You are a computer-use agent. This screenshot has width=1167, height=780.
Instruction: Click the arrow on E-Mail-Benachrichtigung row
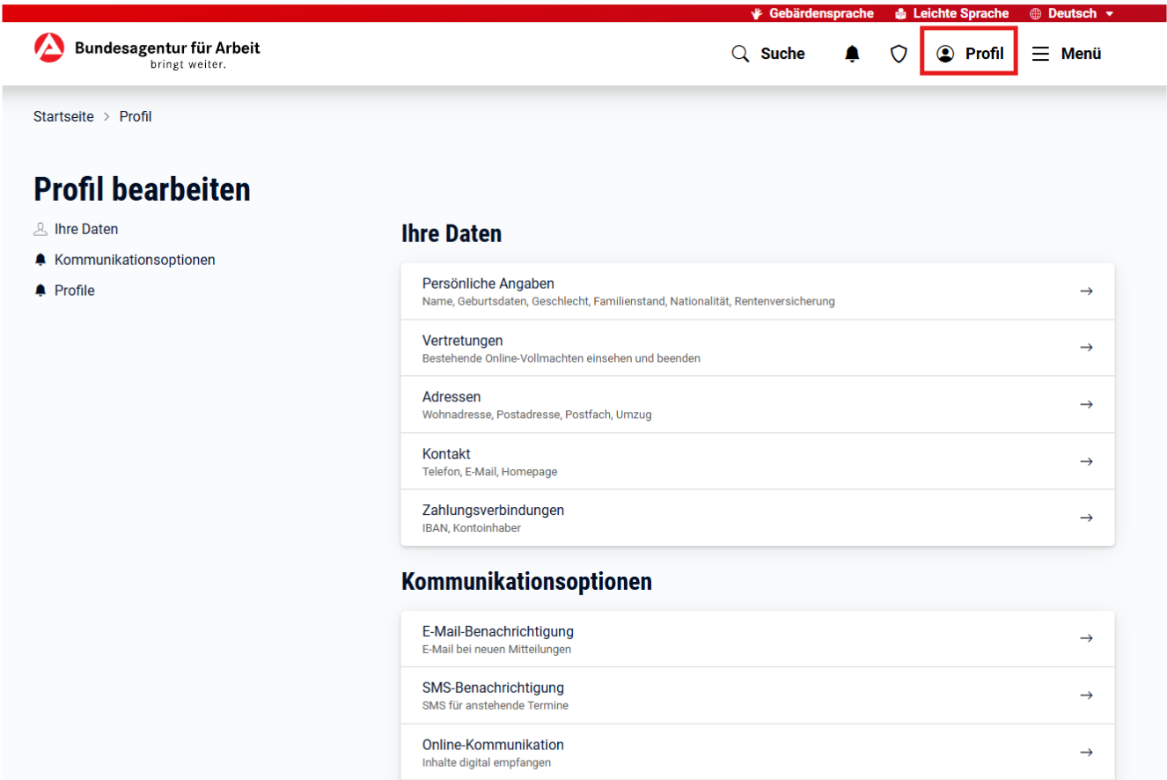coord(1086,638)
